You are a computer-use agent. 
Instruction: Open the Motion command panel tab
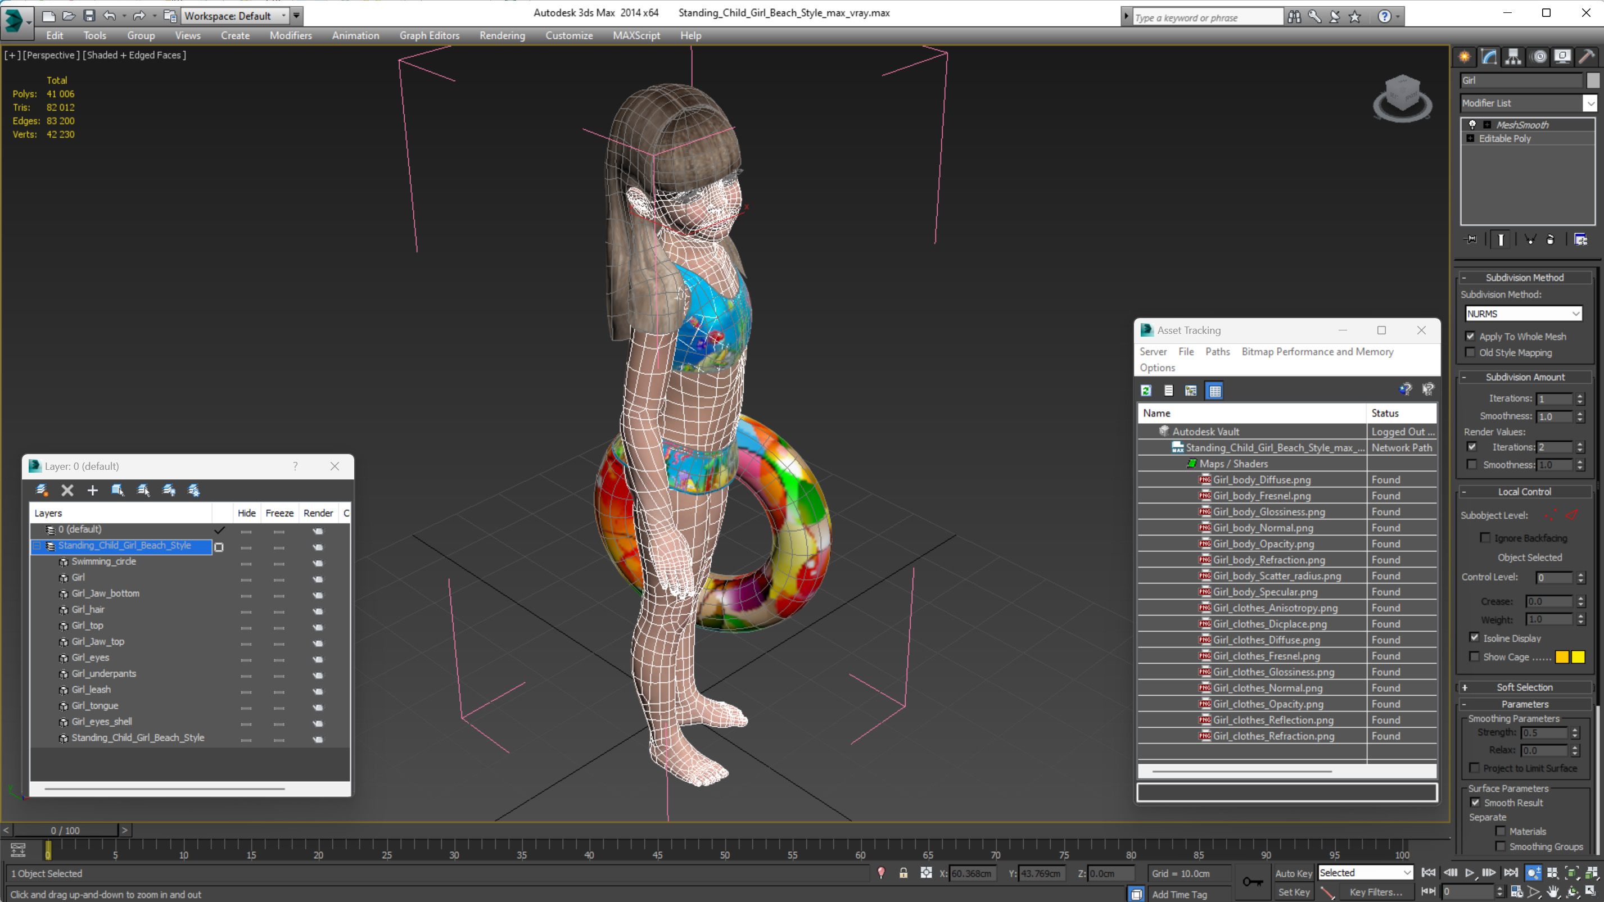pos(1538,57)
